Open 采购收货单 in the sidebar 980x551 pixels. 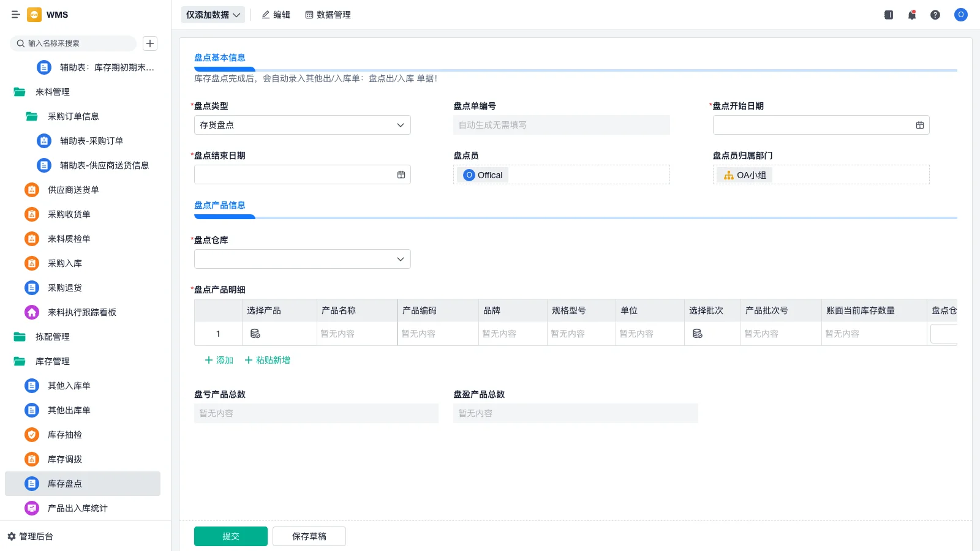[x=83, y=214]
